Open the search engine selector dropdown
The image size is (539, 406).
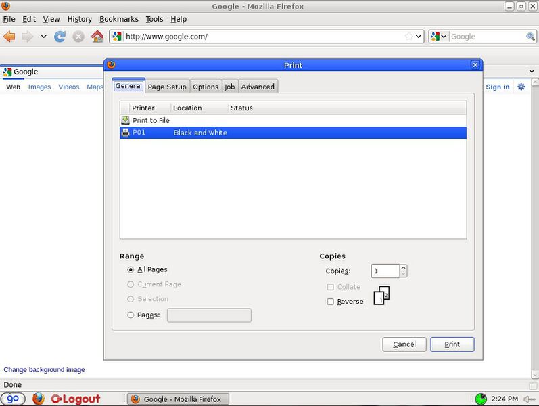[438, 36]
